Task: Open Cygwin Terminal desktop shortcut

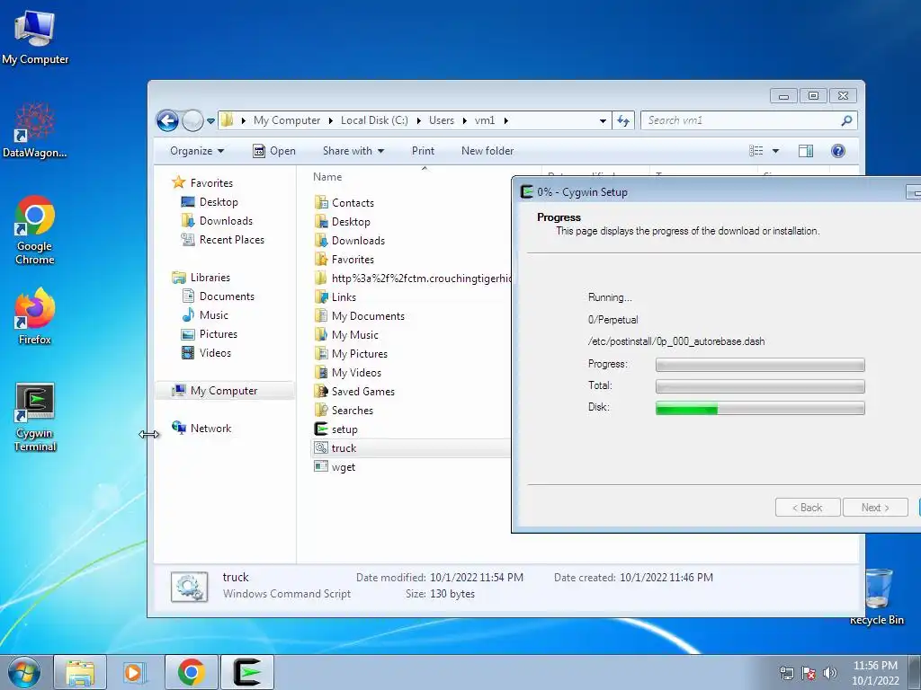Action: coord(35,417)
